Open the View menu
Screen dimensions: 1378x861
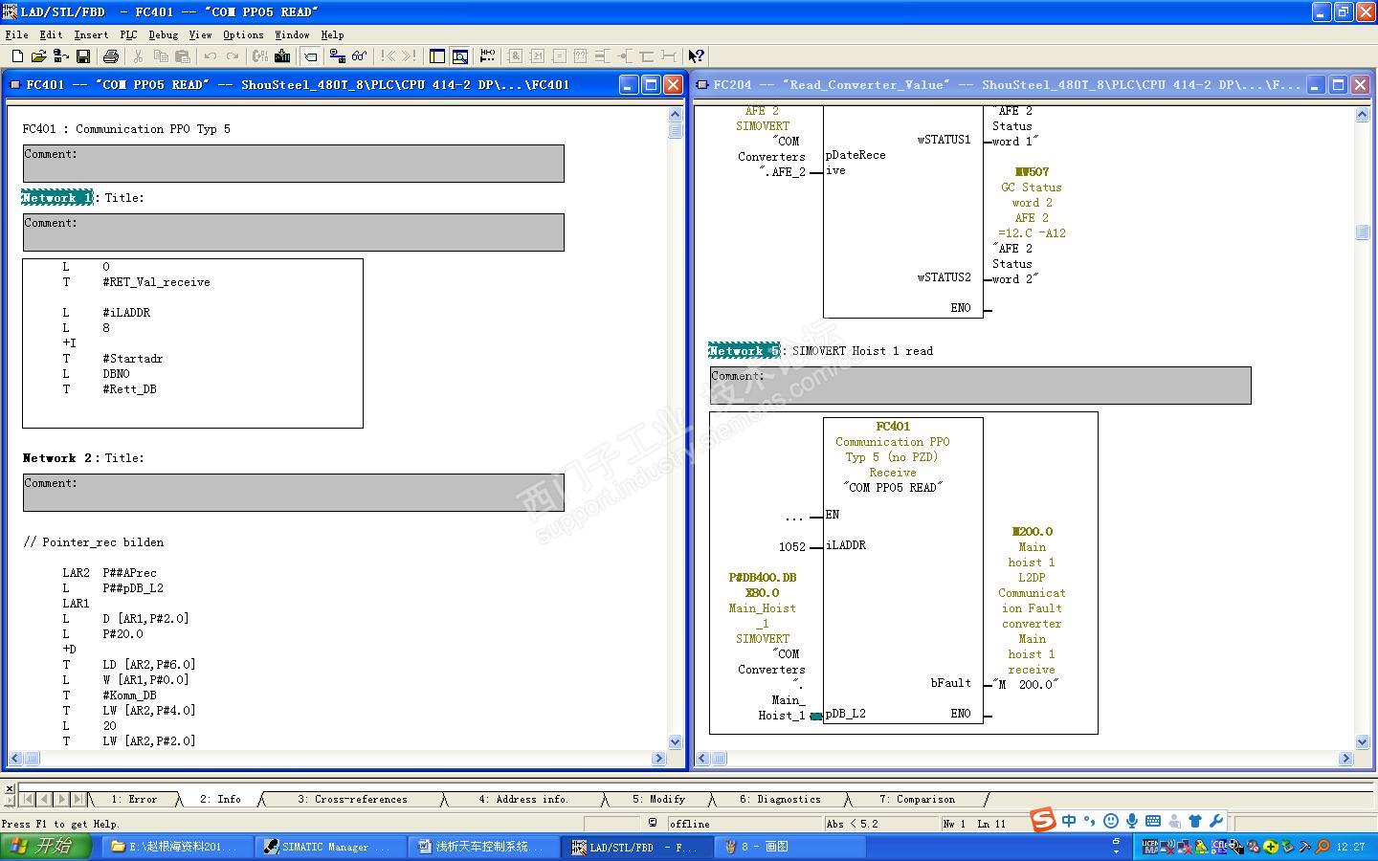coord(200,34)
